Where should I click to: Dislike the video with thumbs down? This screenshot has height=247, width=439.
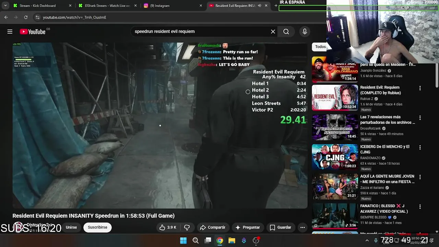pyautogui.click(x=187, y=227)
